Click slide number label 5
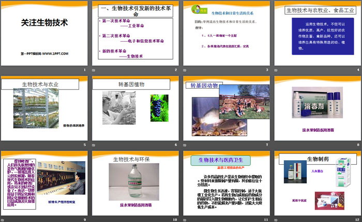 tap(85, 145)
